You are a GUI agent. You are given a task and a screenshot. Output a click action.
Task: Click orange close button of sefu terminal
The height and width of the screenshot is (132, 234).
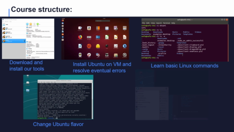coord(227,19)
